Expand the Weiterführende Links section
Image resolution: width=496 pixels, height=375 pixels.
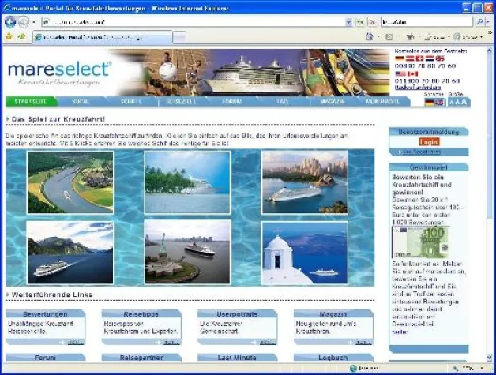tap(8, 295)
